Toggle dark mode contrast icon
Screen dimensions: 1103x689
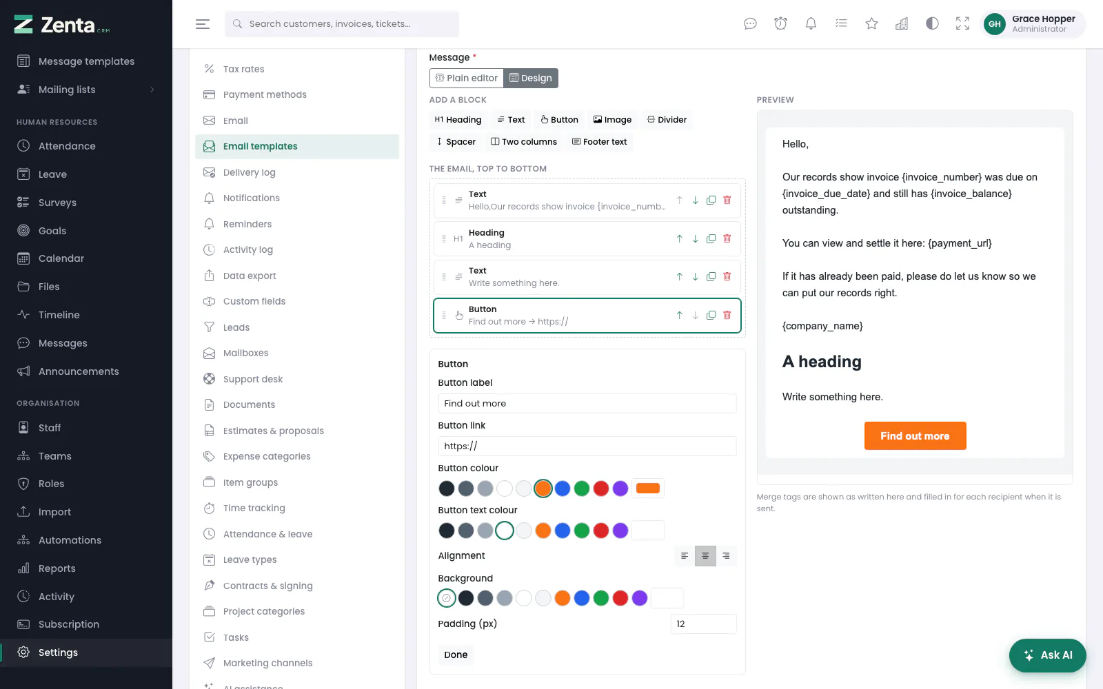(932, 24)
